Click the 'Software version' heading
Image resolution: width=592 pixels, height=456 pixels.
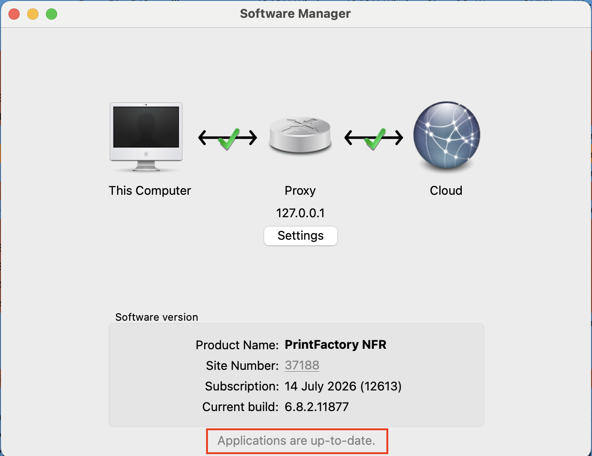pyautogui.click(x=157, y=317)
